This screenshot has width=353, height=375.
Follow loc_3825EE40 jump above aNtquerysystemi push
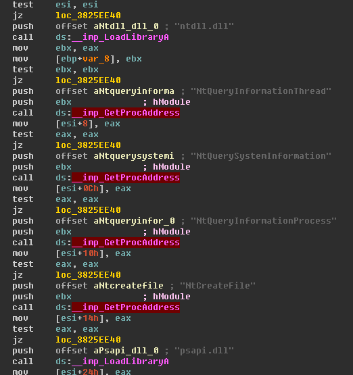(x=88, y=145)
